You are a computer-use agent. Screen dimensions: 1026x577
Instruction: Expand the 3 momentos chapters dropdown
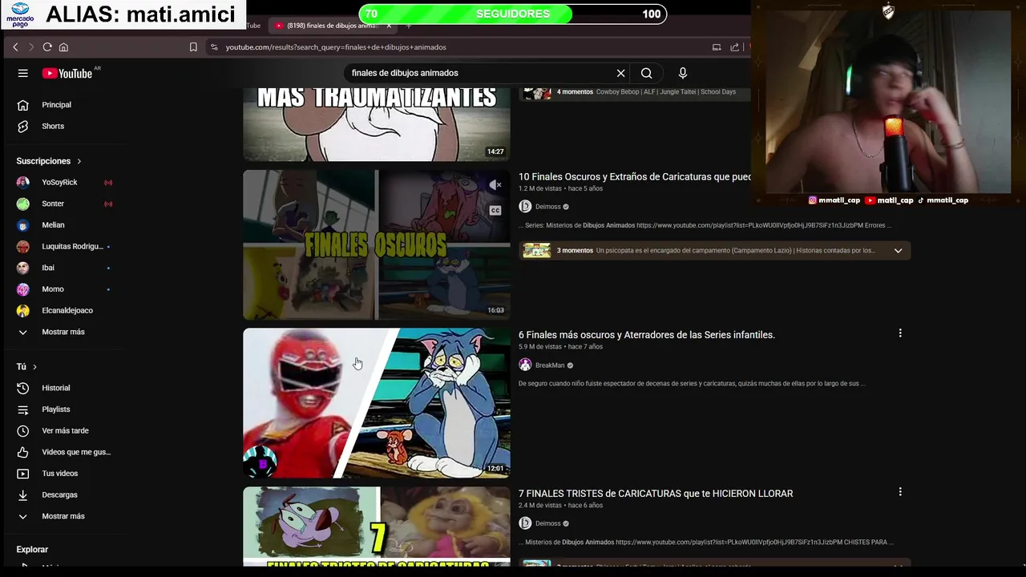coord(898,251)
